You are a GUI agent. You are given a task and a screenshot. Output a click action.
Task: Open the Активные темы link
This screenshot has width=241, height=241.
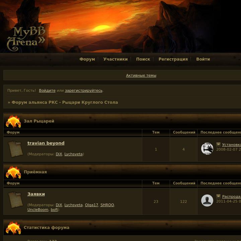click(141, 75)
